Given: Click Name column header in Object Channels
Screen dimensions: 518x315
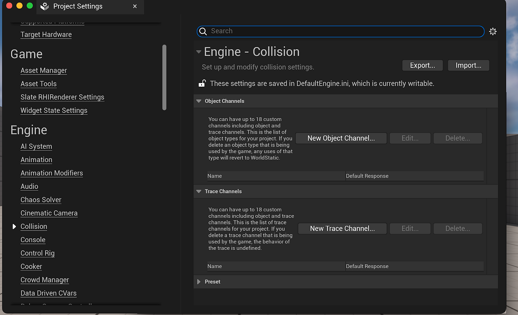Looking at the screenshot, I should coord(276,176).
